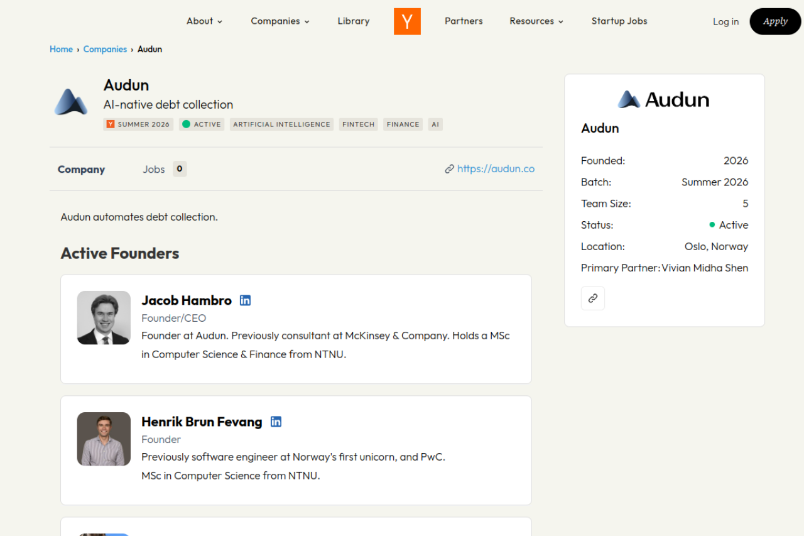
Task: Click Batch value Summer 2026 in sidebar
Action: pos(715,182)
